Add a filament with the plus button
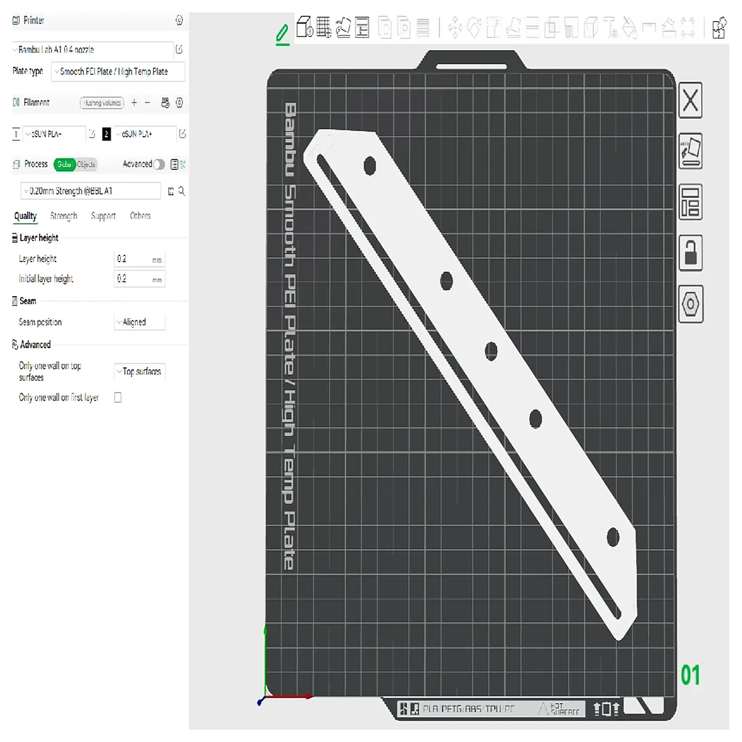742x742 pixels. pos(134,103)
